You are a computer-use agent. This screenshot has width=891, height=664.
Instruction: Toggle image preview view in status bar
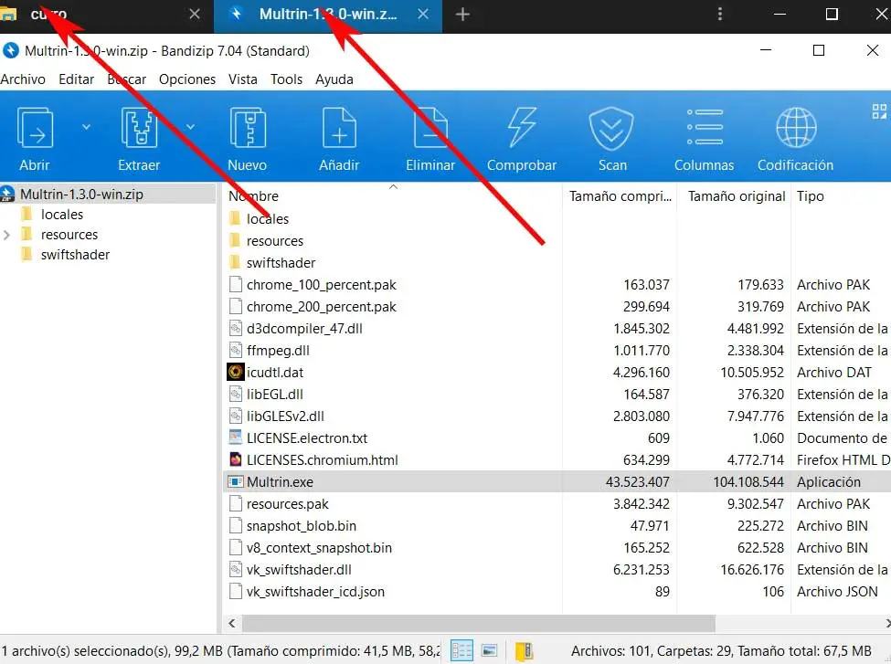[x=489, y=650]
